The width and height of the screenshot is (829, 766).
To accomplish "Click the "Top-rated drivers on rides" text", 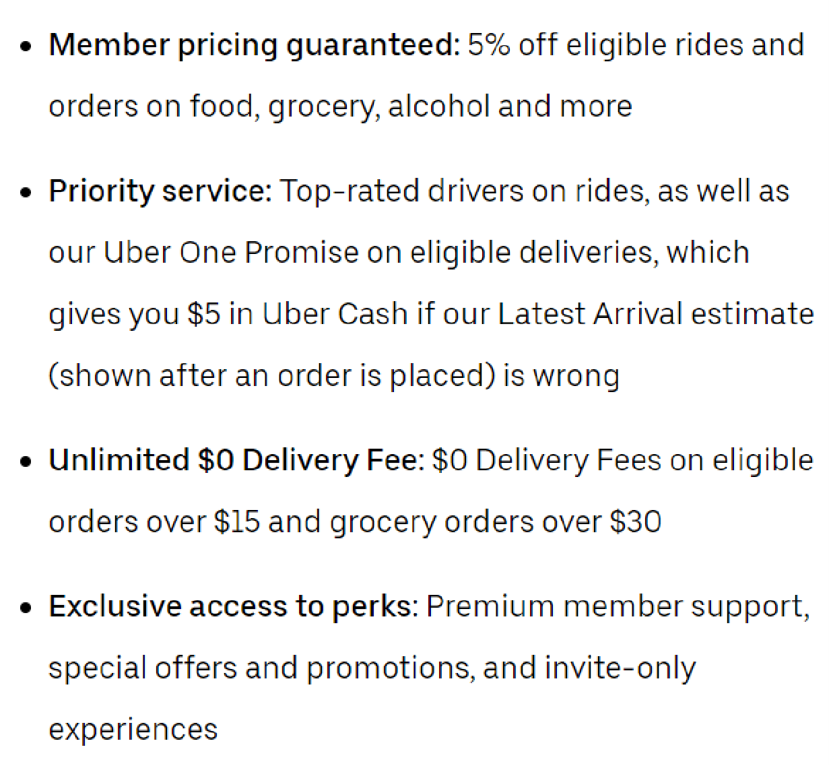I will pos(464,191).
